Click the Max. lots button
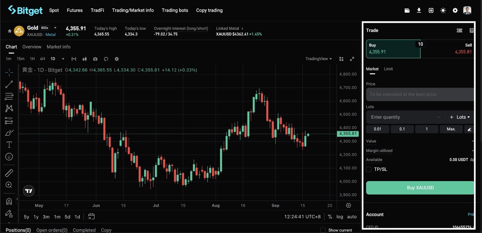The width and height of the screenshot is (482, 233). [x=451, y=129]
